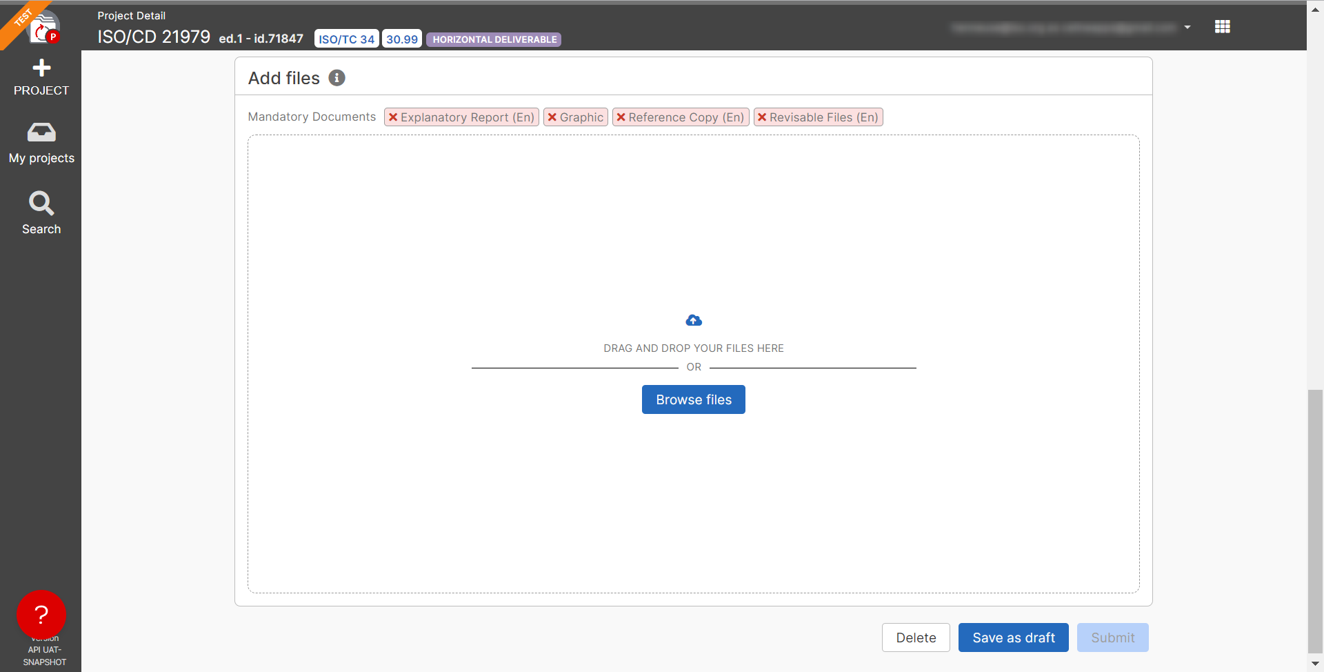Remove the Explanatory Report (En) document chip

(x=393, y=117)
